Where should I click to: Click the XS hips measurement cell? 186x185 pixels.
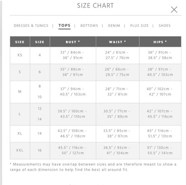(160, 55)
